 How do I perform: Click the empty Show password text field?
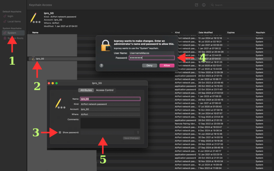click(x=107, y=133)
